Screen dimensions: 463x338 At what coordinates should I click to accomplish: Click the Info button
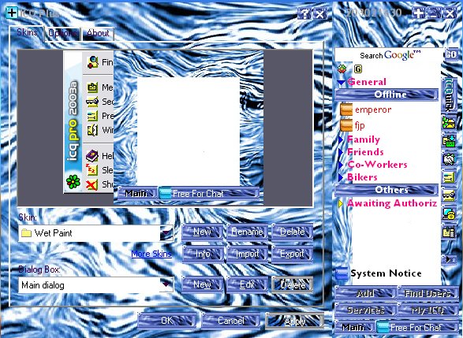[202, 254]
